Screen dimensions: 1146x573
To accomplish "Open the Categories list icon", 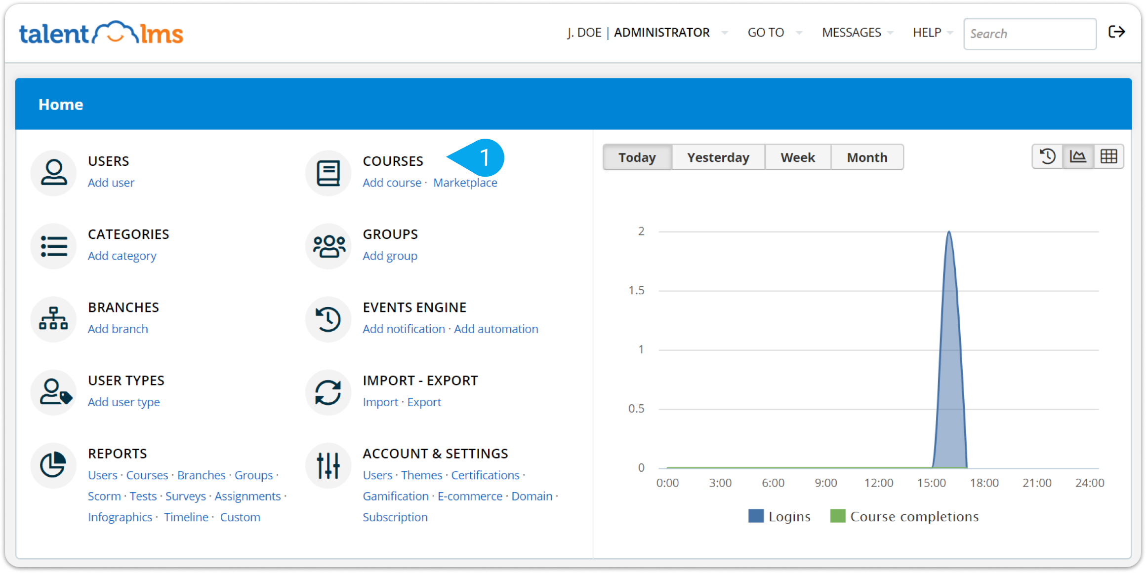I will [x=53, y=246].
